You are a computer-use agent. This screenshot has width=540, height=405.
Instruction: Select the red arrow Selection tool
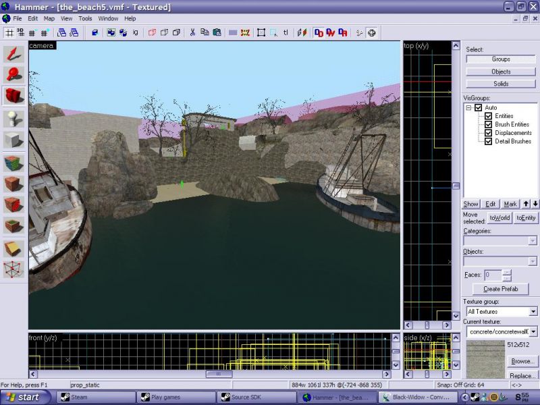pos(13,53)
